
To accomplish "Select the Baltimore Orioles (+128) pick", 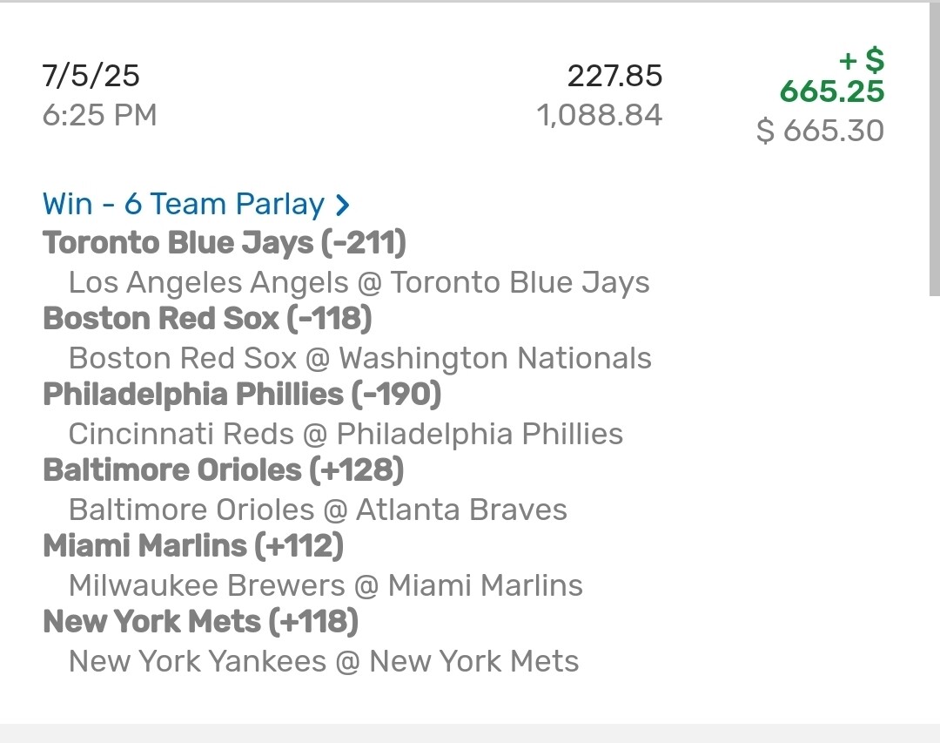I will click(224, 470).
